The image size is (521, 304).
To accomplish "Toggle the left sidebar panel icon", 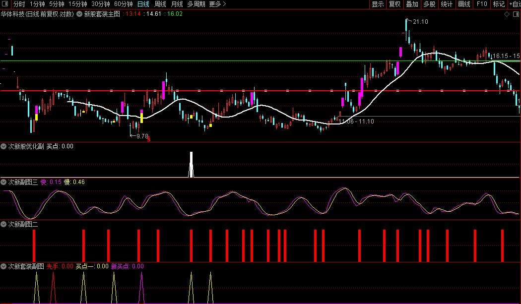I will pos(5,4).
